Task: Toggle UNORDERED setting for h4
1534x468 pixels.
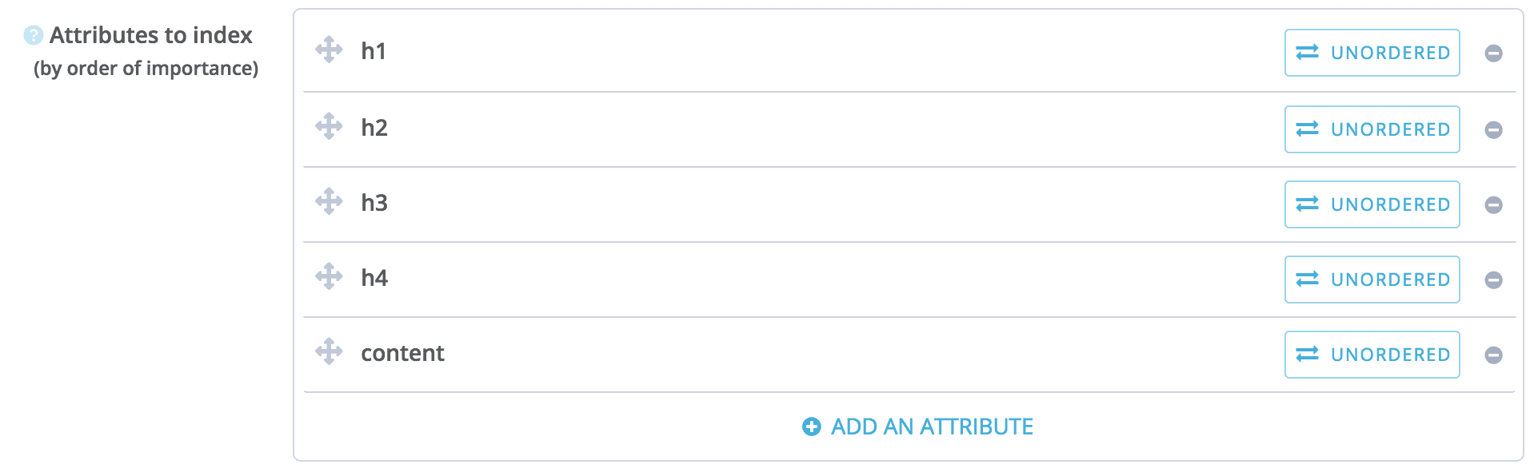Action: (1372, 280)
